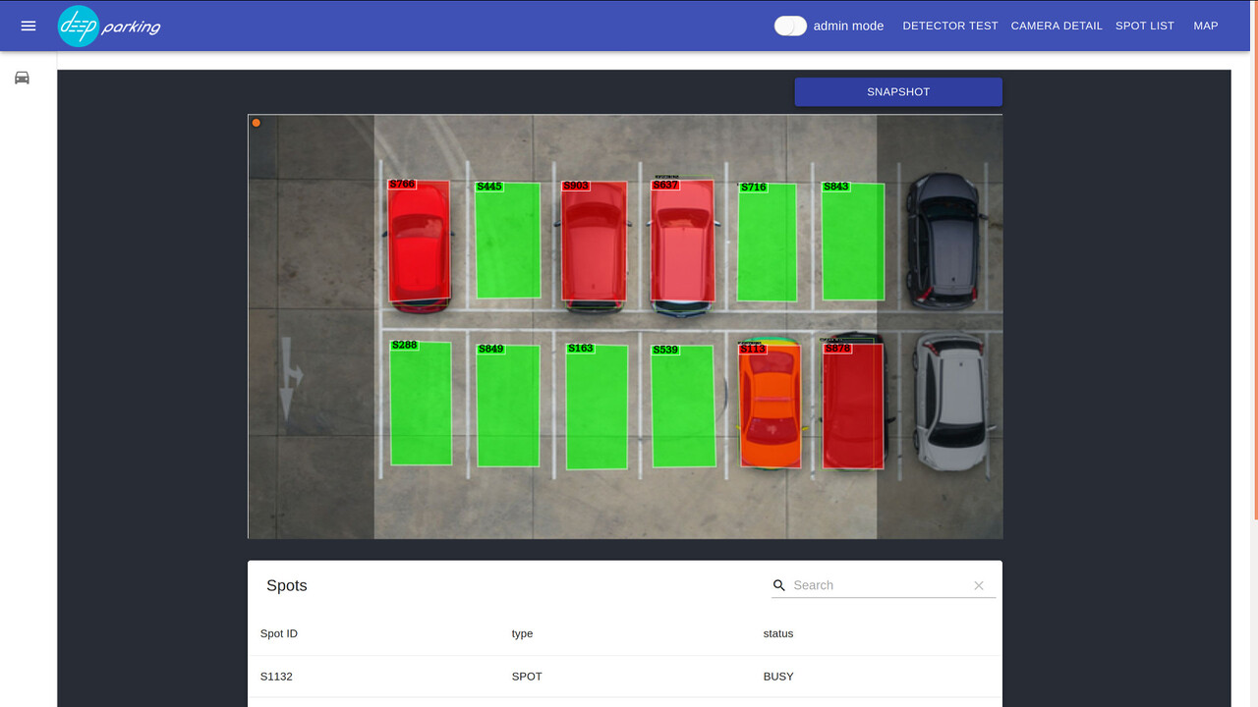Select free parking spot S288
This screenshot has height=707, width=1258.
click(x=421, y=403)
